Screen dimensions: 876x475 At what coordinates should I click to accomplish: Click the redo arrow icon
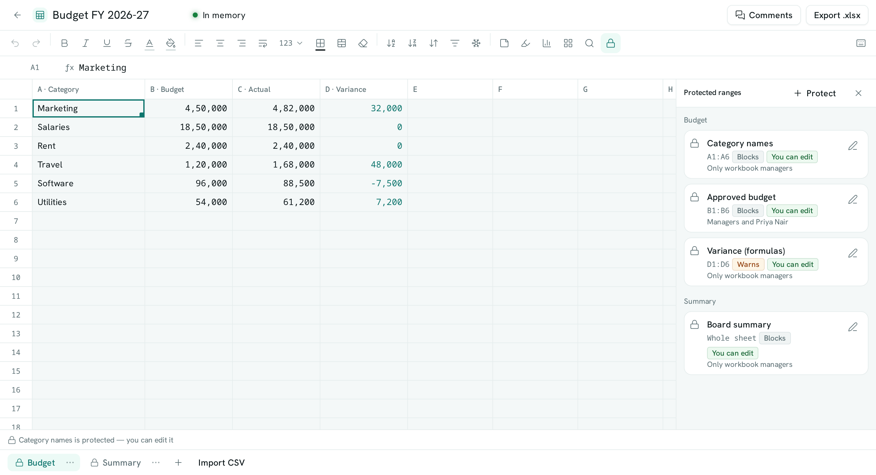point(36,43)
